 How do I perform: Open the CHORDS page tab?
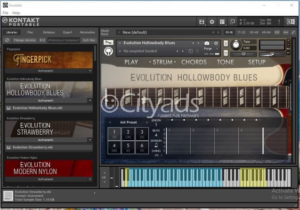[x=194, y=62]
